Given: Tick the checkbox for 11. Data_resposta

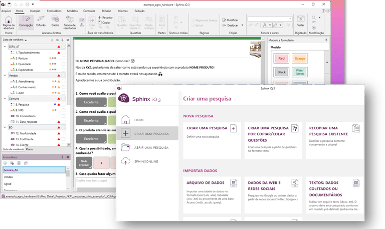Looking at the screenshot, I should point(64,121).
